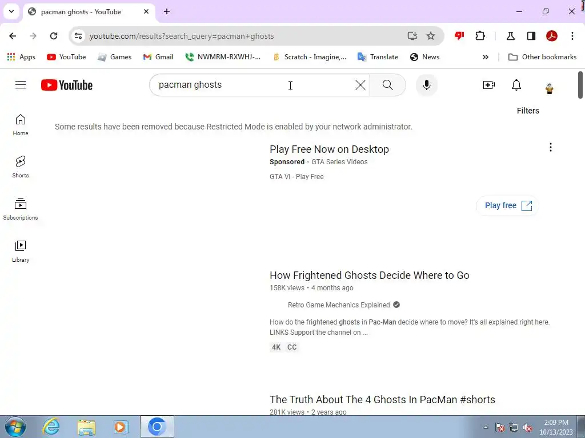Viewport: 585px width, 438px height.
Task: Toggle the browser side panel
Action: (531, 36)
